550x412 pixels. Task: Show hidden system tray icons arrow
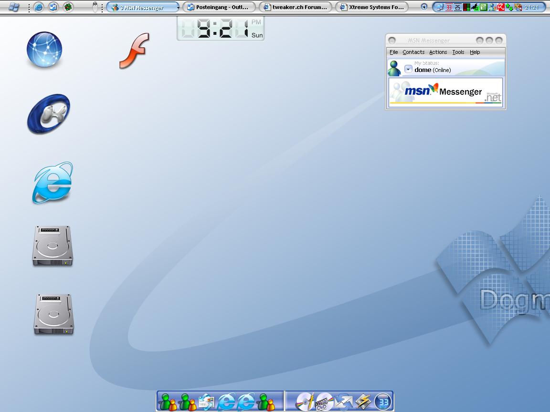[424, 7]
